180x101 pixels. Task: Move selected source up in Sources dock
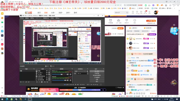point(45,82)
